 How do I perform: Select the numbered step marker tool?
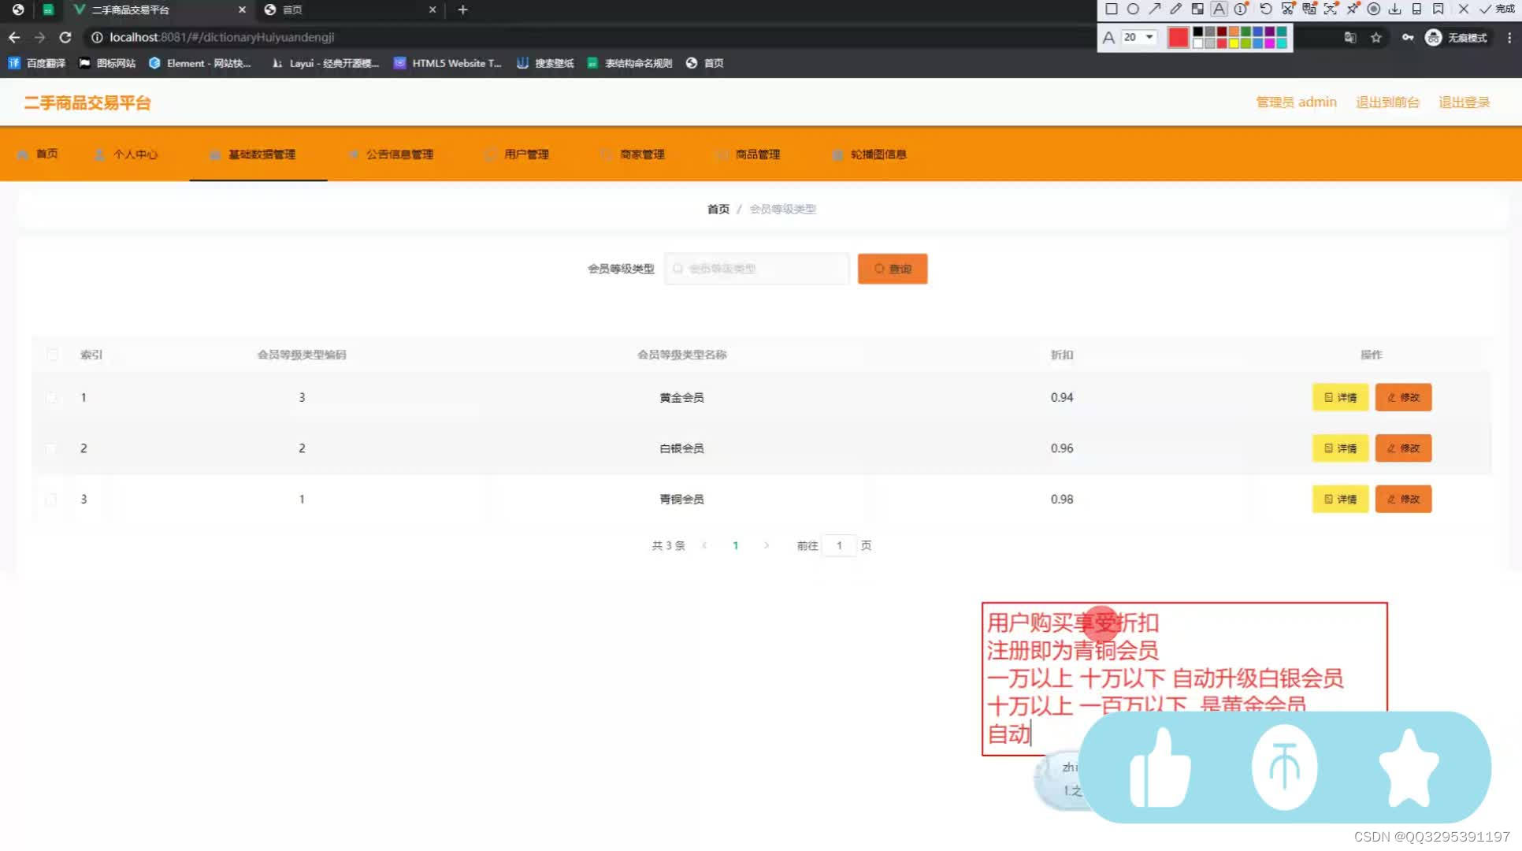coord(1241,9)
